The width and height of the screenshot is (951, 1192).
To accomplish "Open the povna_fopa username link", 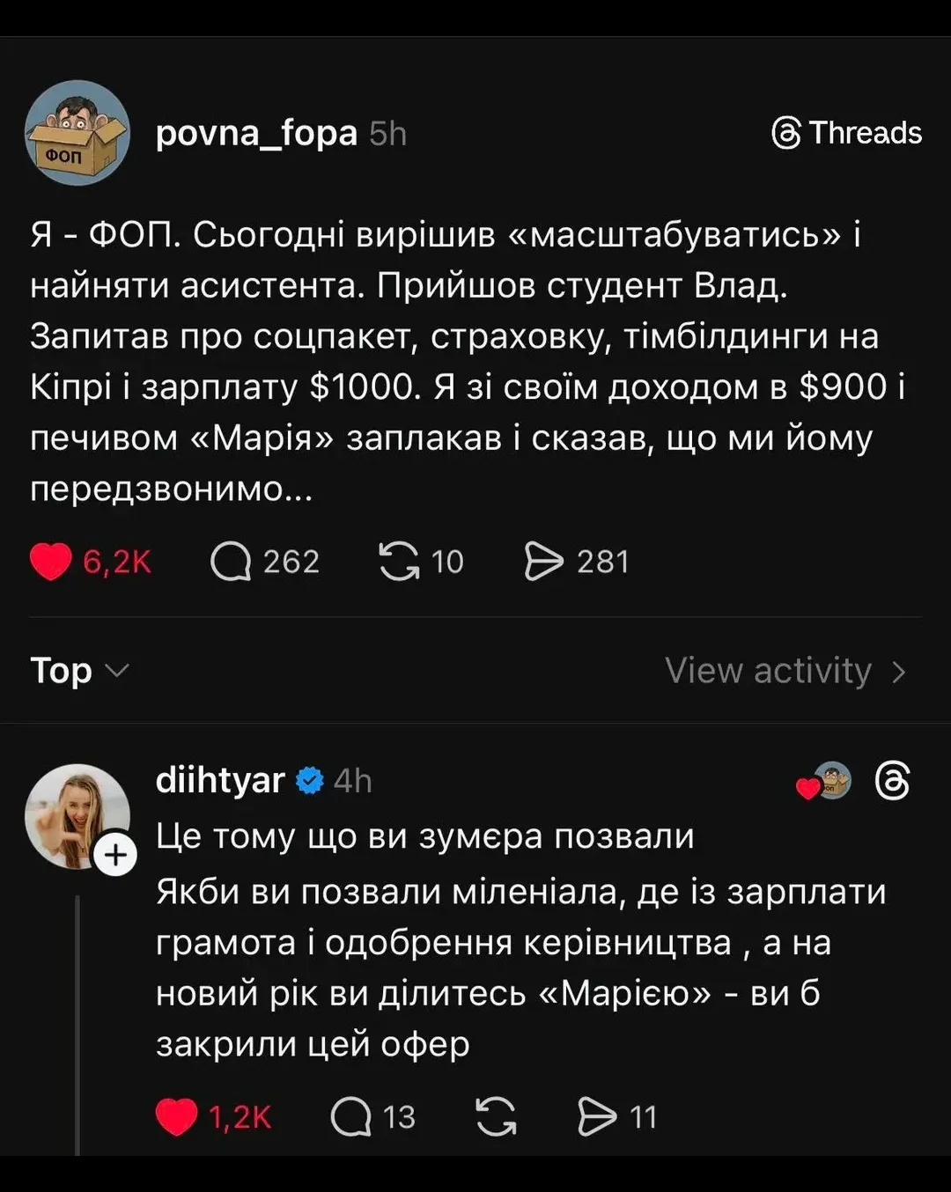I will (256, 133).
